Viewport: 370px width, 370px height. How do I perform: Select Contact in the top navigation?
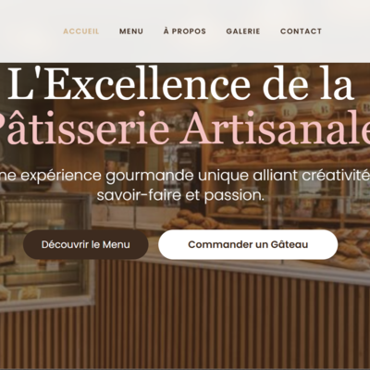(x=301, y=31)
